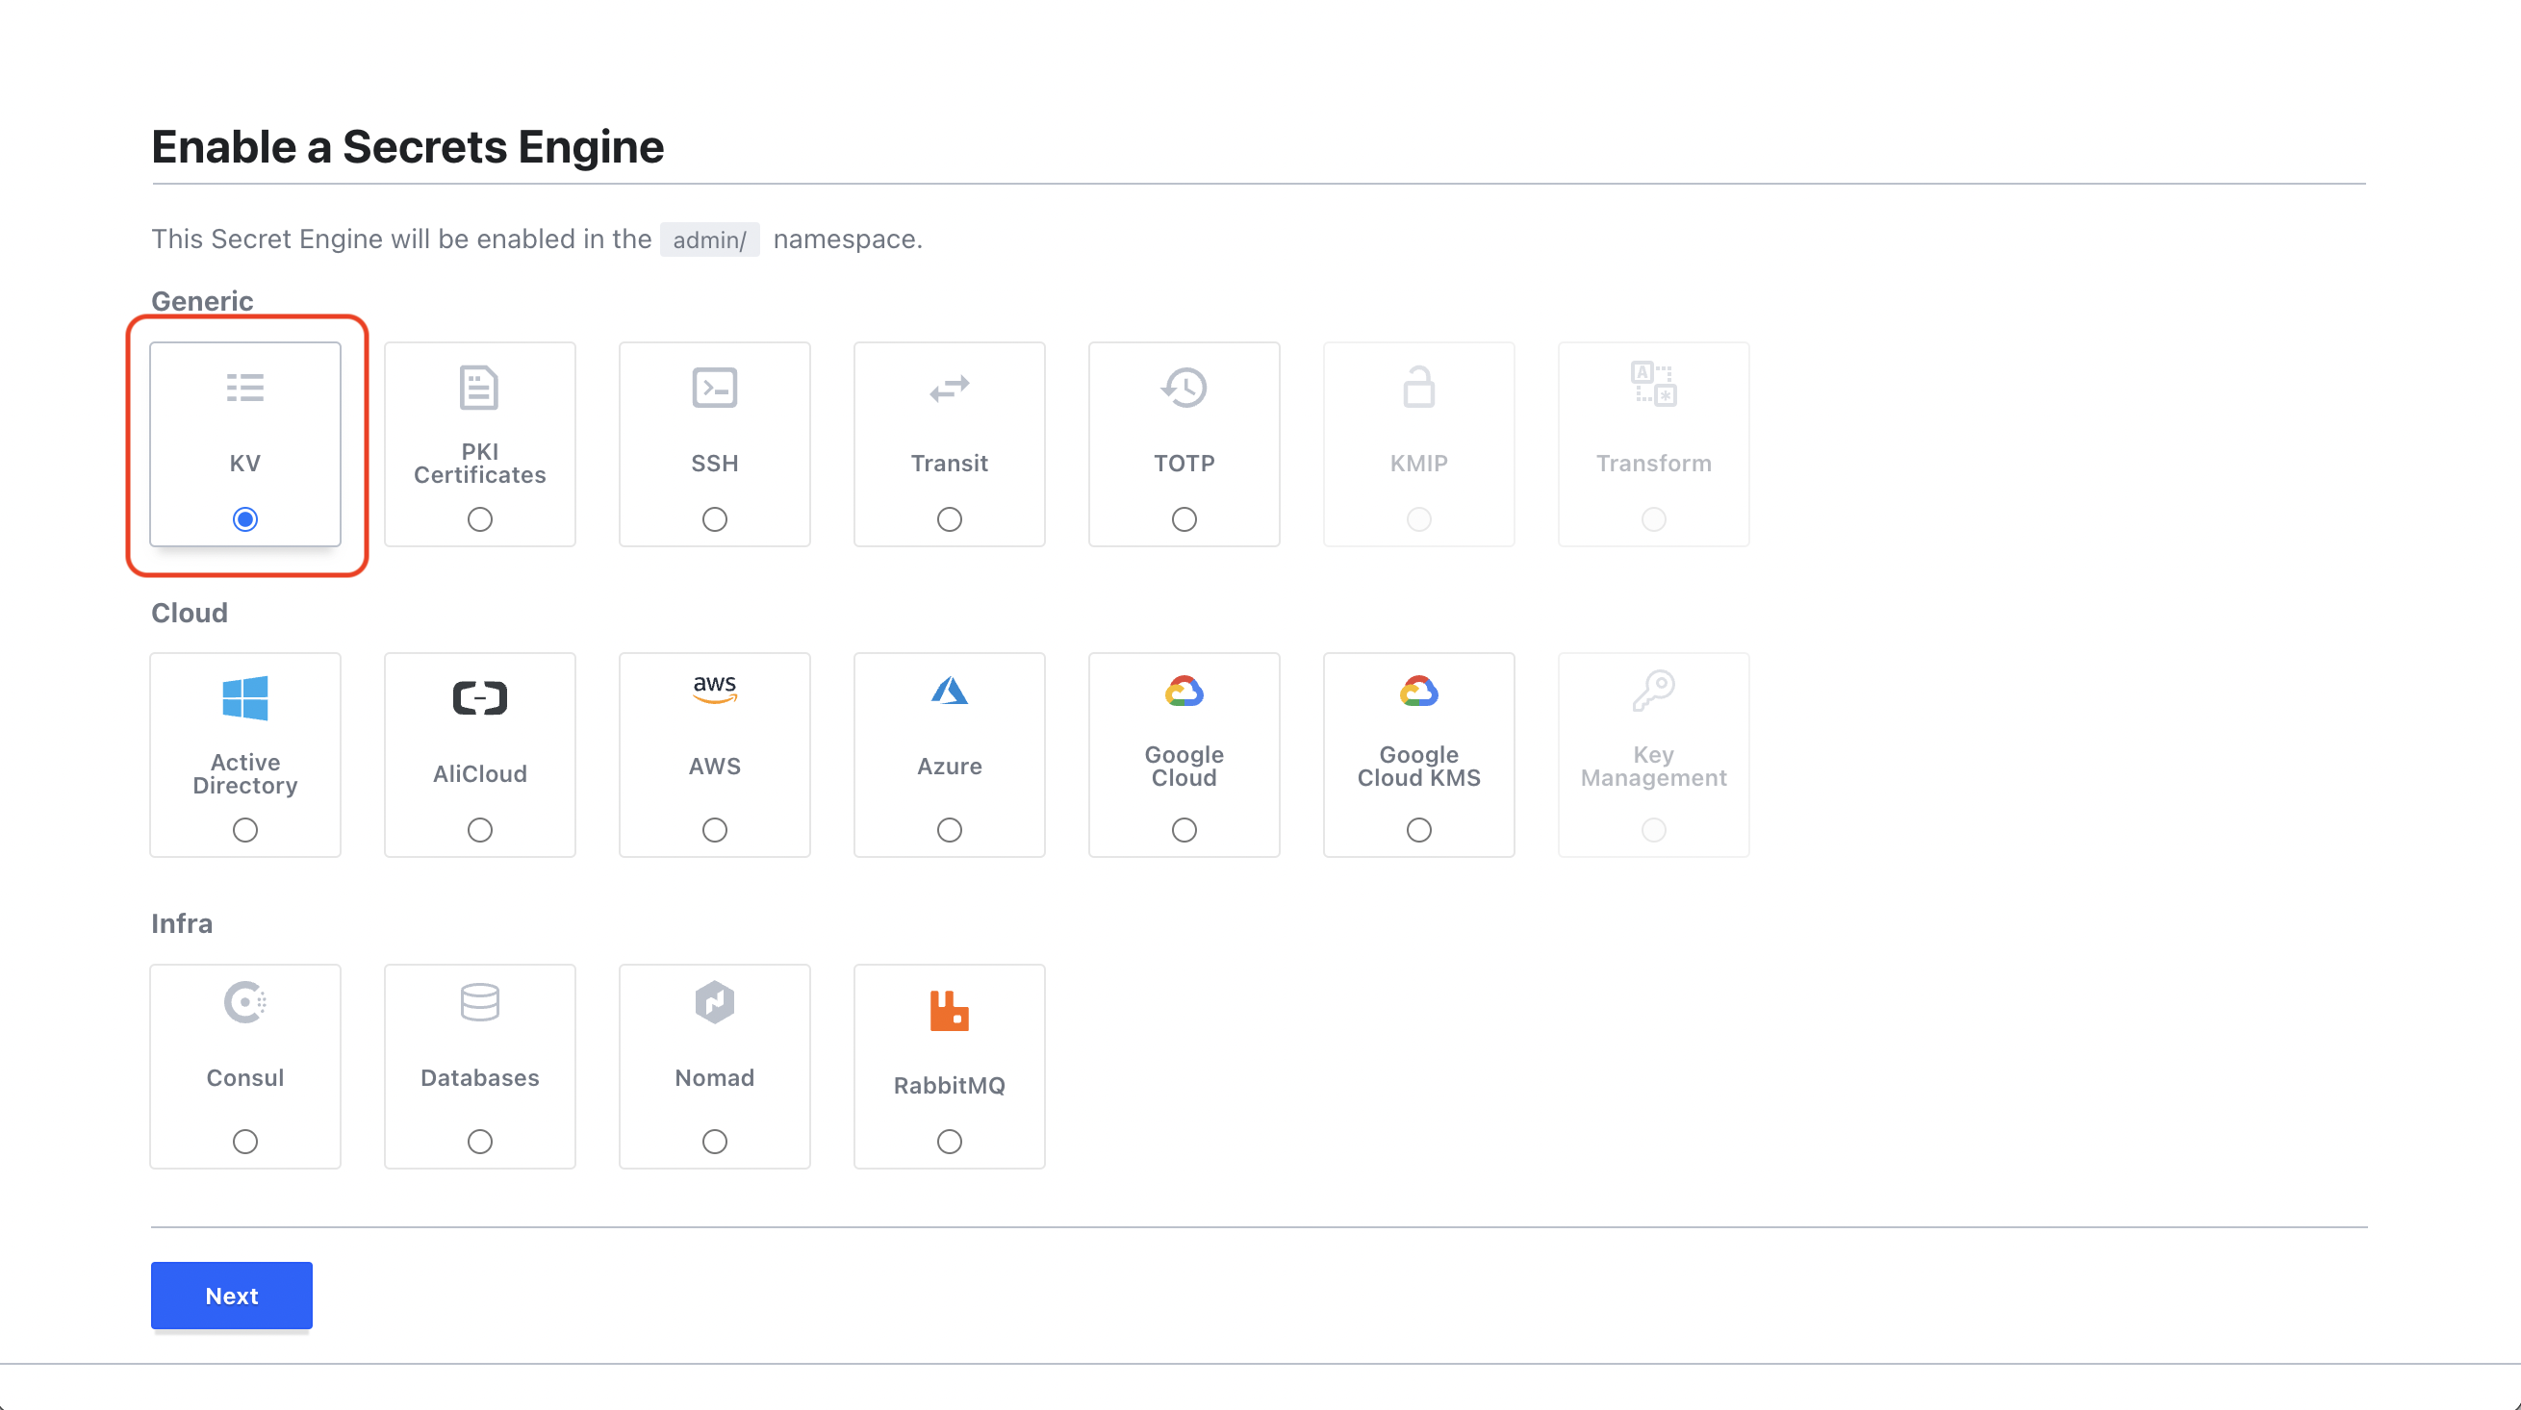Click the TOTP label text

[x=1184, y=464]
